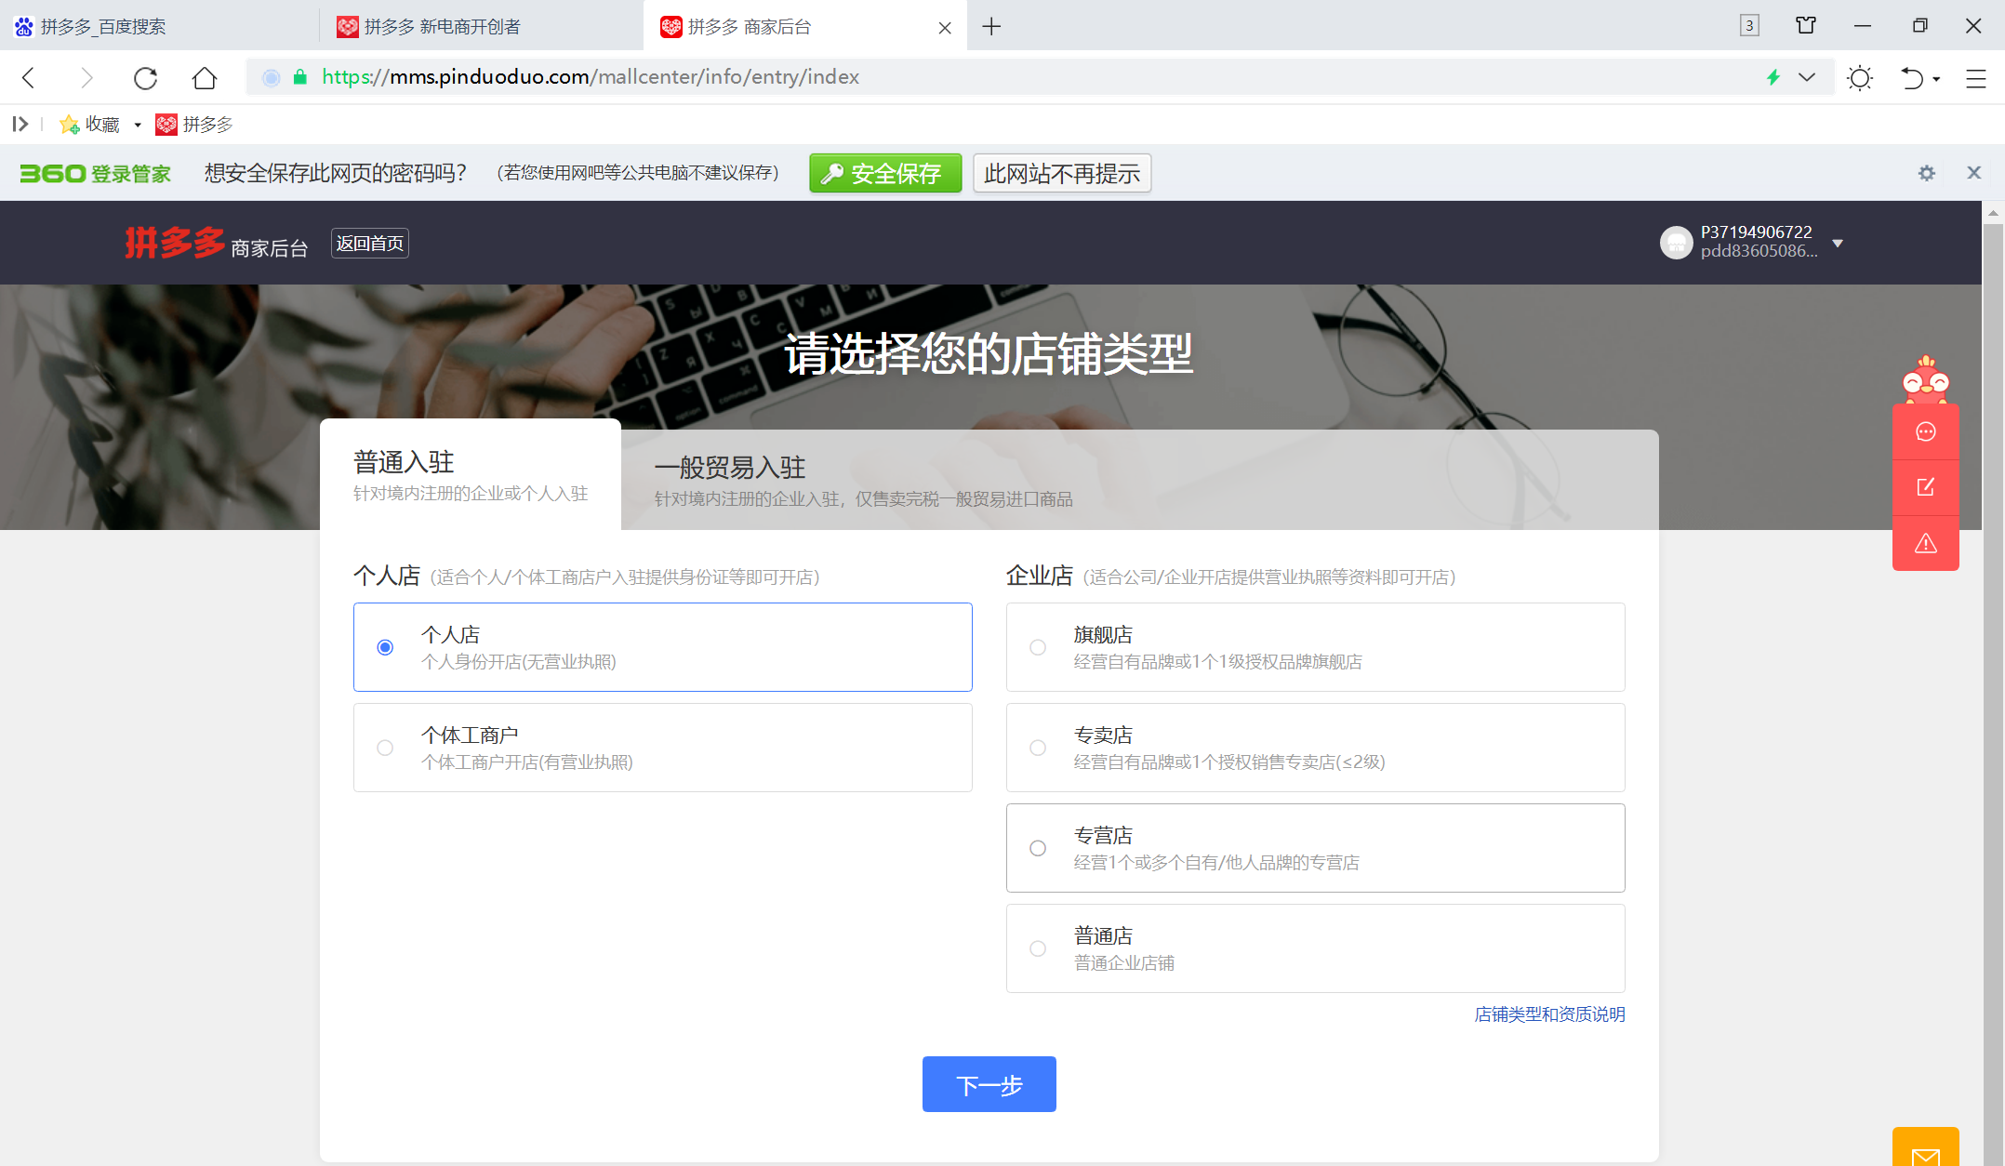Click the 个人身份开店(无营业执照) description text
Viewport: 2005px width, 1166px height.
pos(519,662)
